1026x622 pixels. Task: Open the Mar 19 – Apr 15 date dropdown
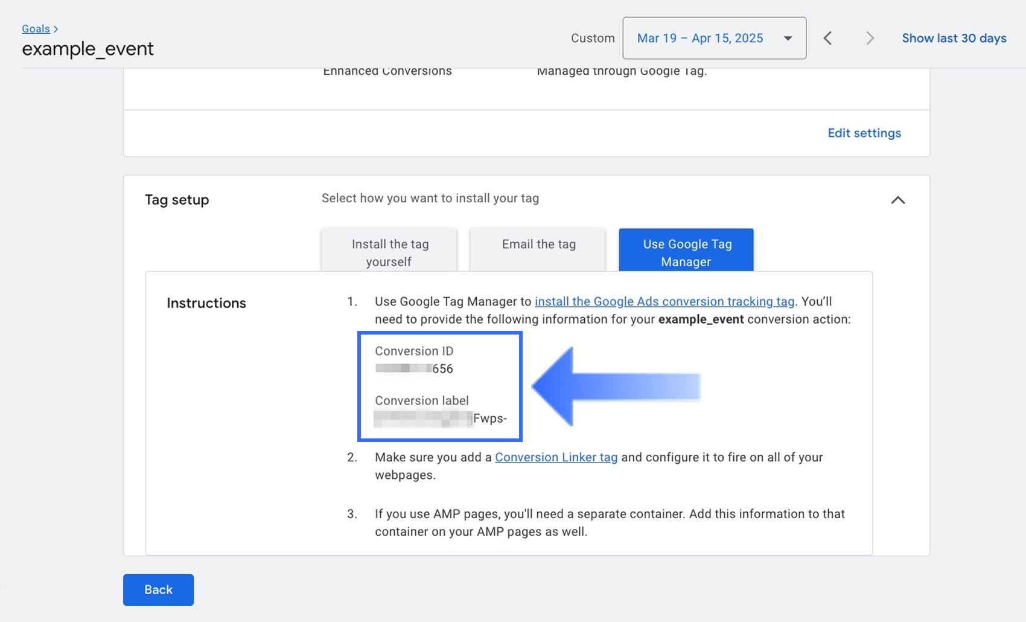point(714,38)
